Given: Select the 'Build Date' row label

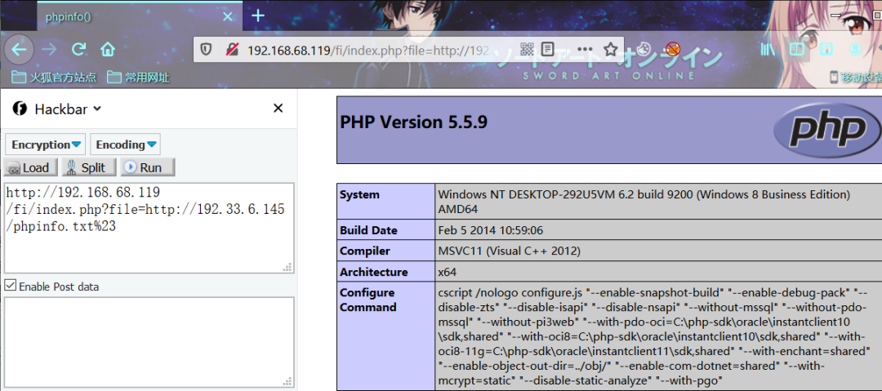Looking at the screenshot, I should 368,230.
